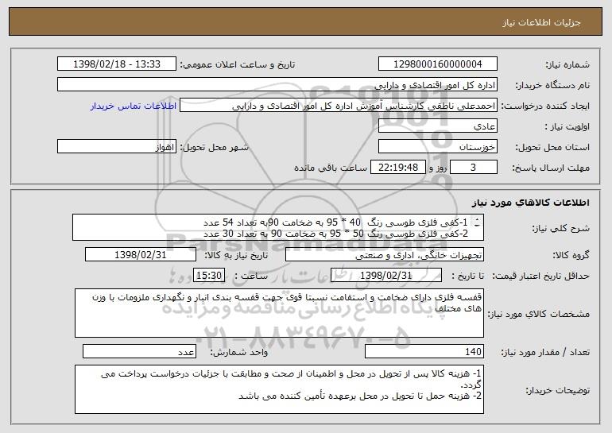Click the label اولویت نیاز
The width and height of the screenshot is (612, 433).
point(567,127)
